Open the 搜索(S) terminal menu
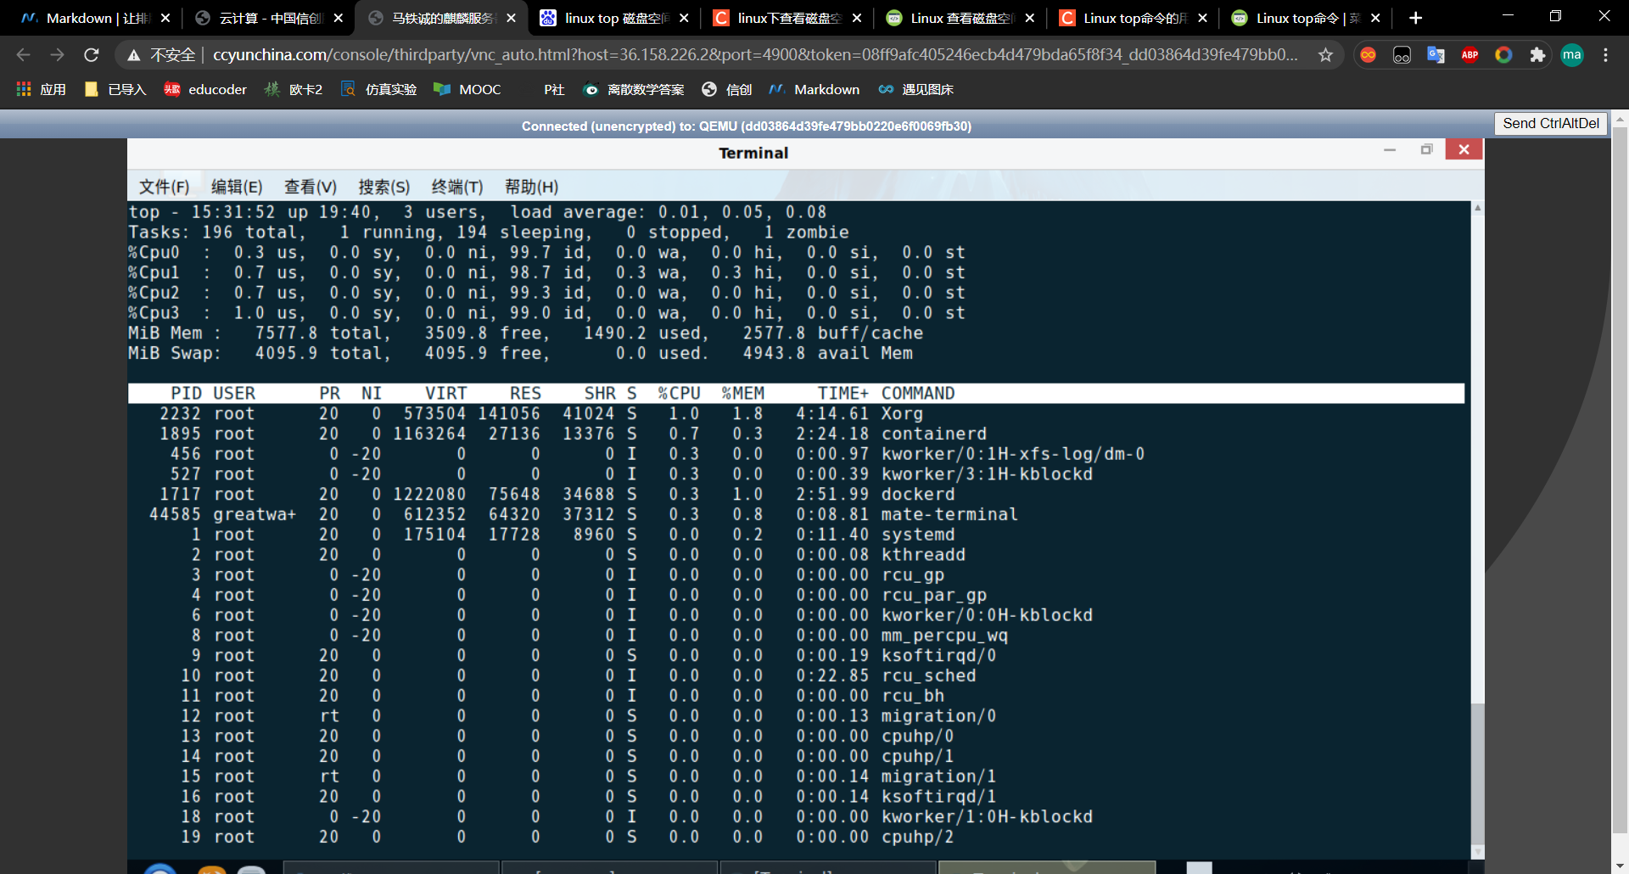This screenshot has width=1629, height=874. point(383,187)
